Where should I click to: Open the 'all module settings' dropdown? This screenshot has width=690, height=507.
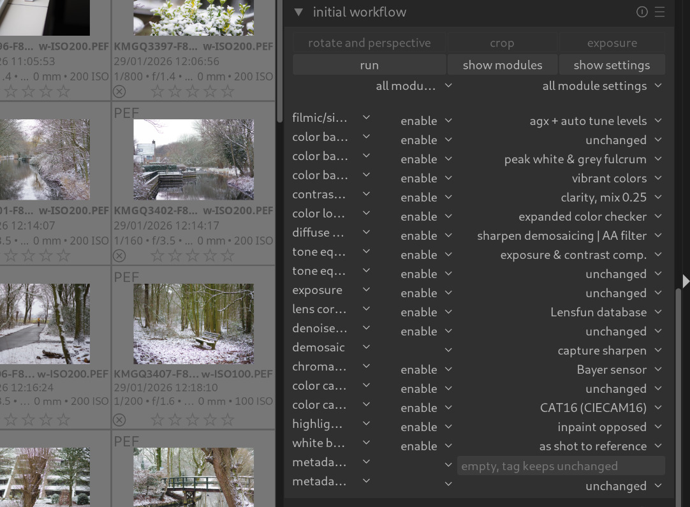click(x=601, y=86)
